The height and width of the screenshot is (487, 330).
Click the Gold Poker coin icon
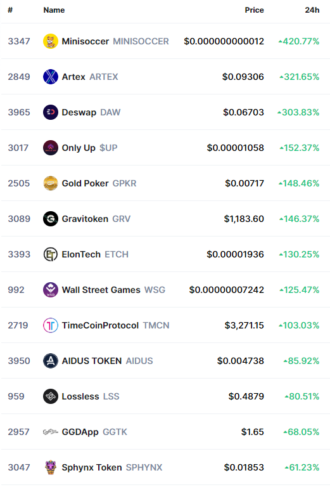[51, 183]
